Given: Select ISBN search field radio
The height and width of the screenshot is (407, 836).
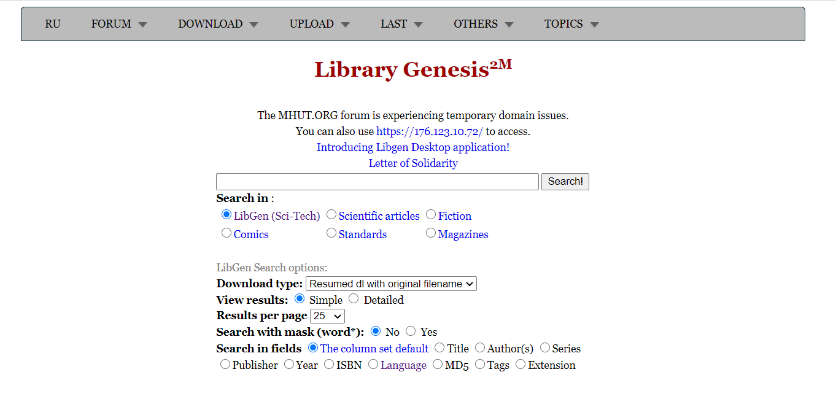Looking at the screenshot, I should pyautogui.click(x=329, y=364).
